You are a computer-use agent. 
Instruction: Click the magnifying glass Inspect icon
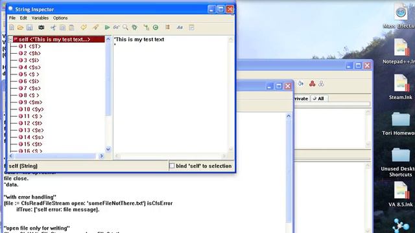pos(125,27)
